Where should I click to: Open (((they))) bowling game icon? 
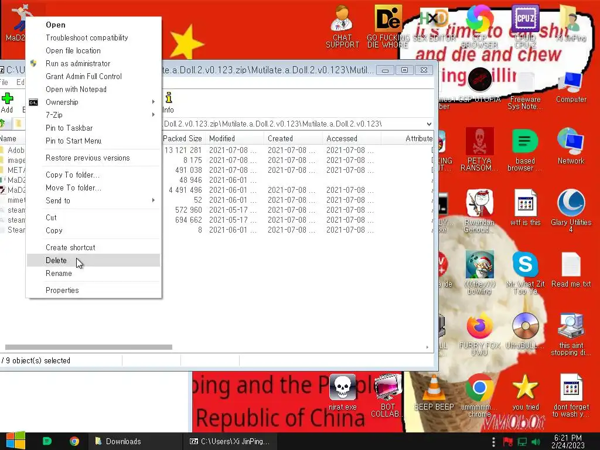(x=479, y=272)
